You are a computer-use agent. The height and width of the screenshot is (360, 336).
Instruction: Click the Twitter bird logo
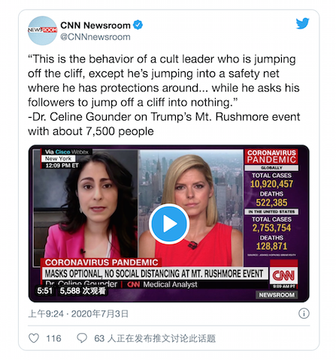click(302, 23)
